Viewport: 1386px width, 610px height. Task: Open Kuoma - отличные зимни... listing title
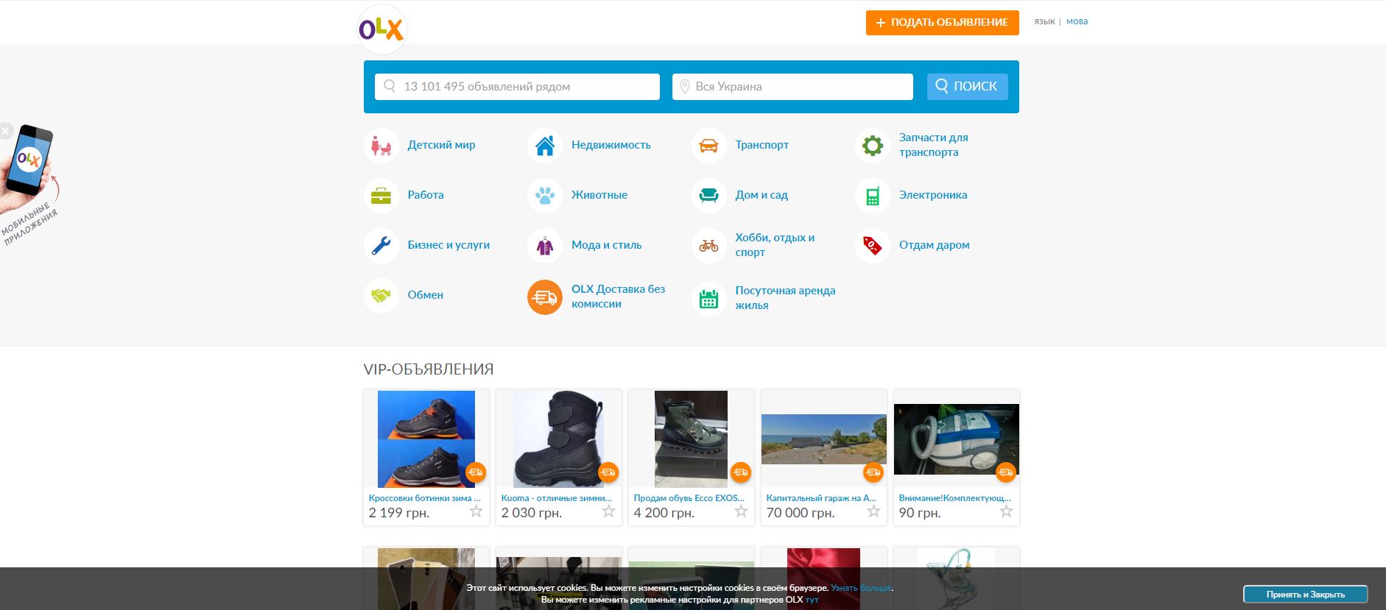click(557, 498)
